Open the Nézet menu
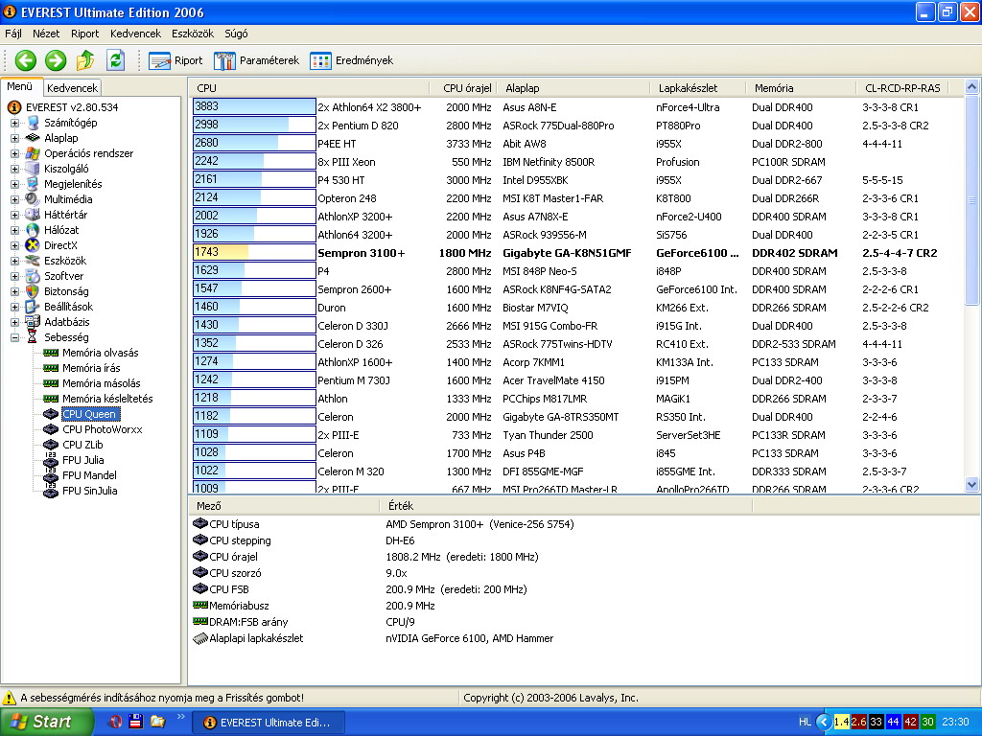This screenshot has width=982, height=736. coord(46,34)
